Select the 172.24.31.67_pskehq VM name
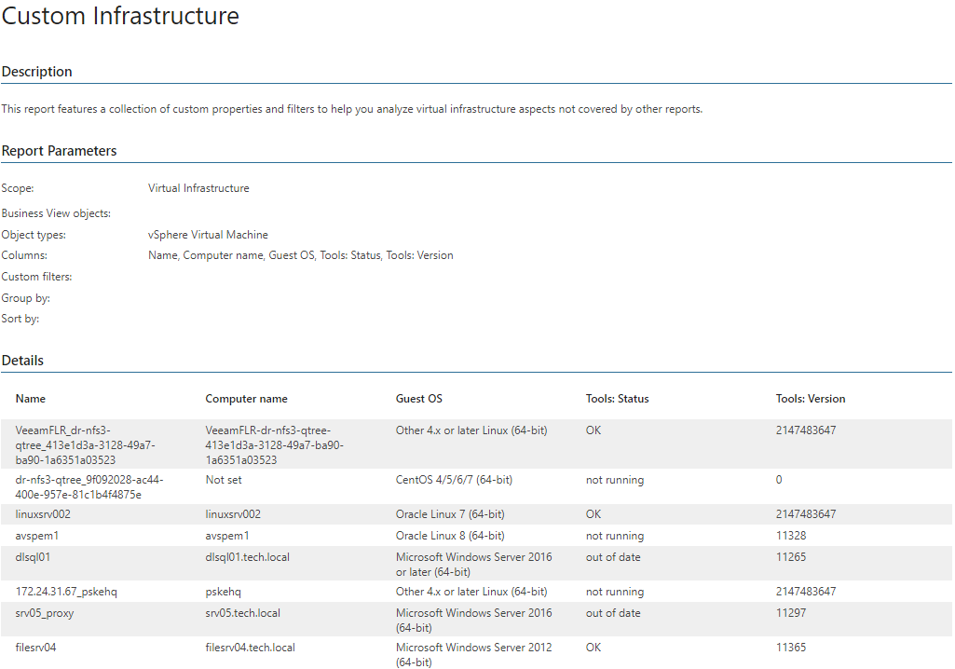955x669 pixels. point(66,592)
